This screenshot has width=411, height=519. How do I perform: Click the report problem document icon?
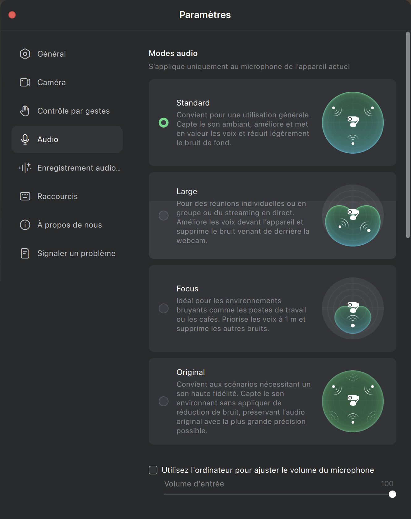tap(25, 253)
